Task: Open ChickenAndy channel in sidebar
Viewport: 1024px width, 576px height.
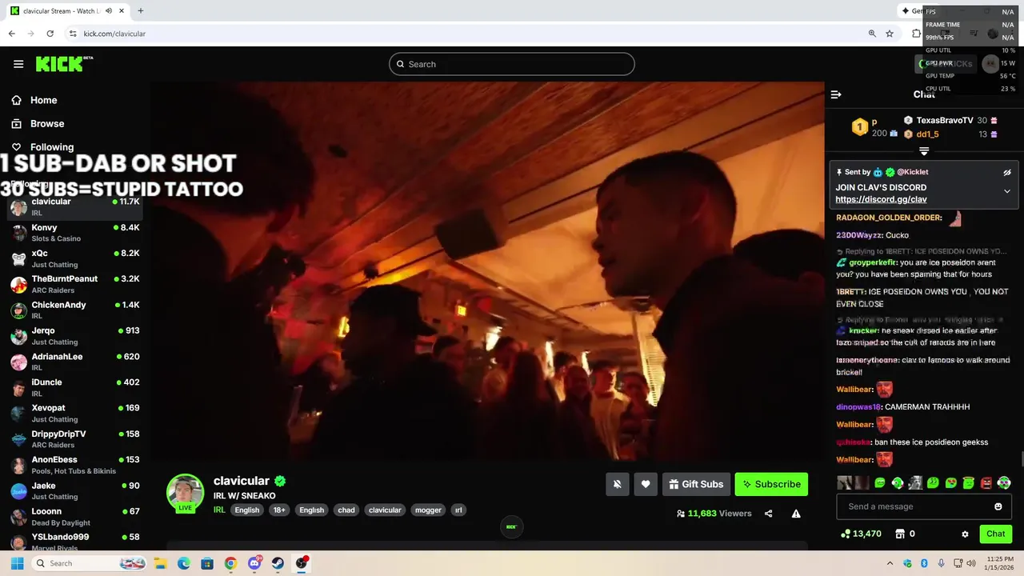Action: (74, 310)
